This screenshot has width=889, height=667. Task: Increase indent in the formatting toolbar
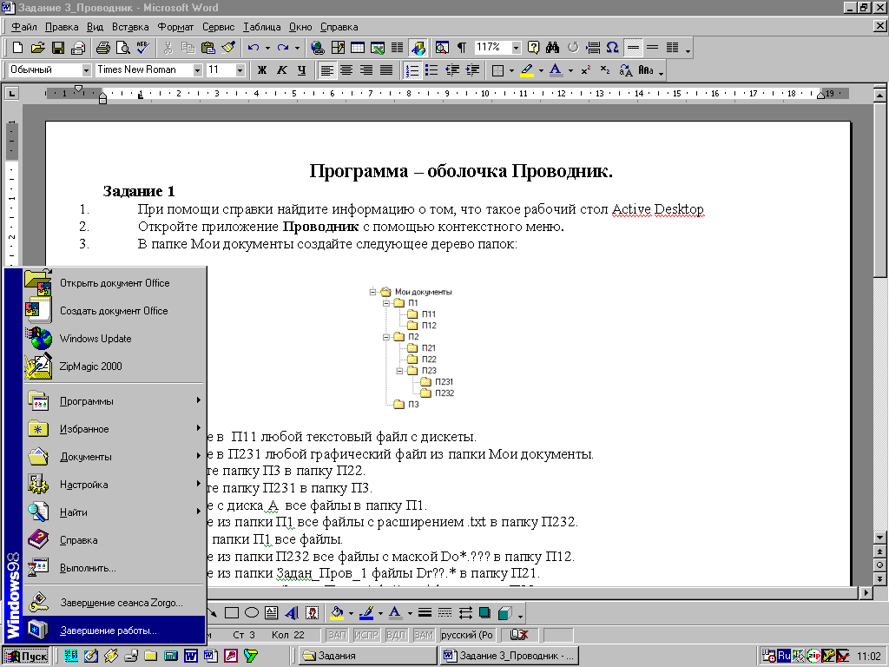[472, 69]
